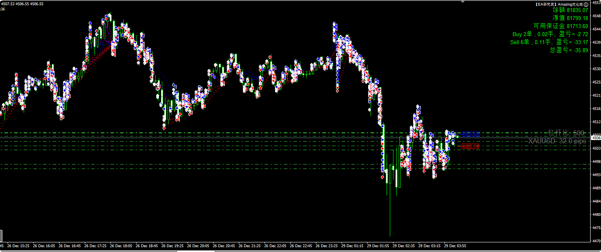
Task: Click the 4470 level on the price scale
Action: pos(596,241)
